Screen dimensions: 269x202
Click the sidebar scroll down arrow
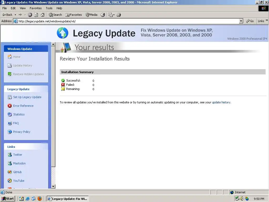click(53, 186)
